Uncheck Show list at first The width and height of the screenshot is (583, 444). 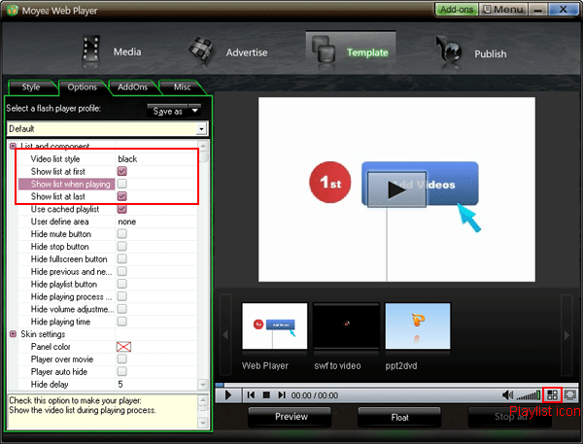point(122,171)
